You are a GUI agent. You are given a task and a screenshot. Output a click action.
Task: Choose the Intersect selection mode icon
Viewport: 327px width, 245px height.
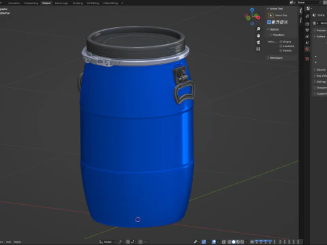[x=286, y=22]
